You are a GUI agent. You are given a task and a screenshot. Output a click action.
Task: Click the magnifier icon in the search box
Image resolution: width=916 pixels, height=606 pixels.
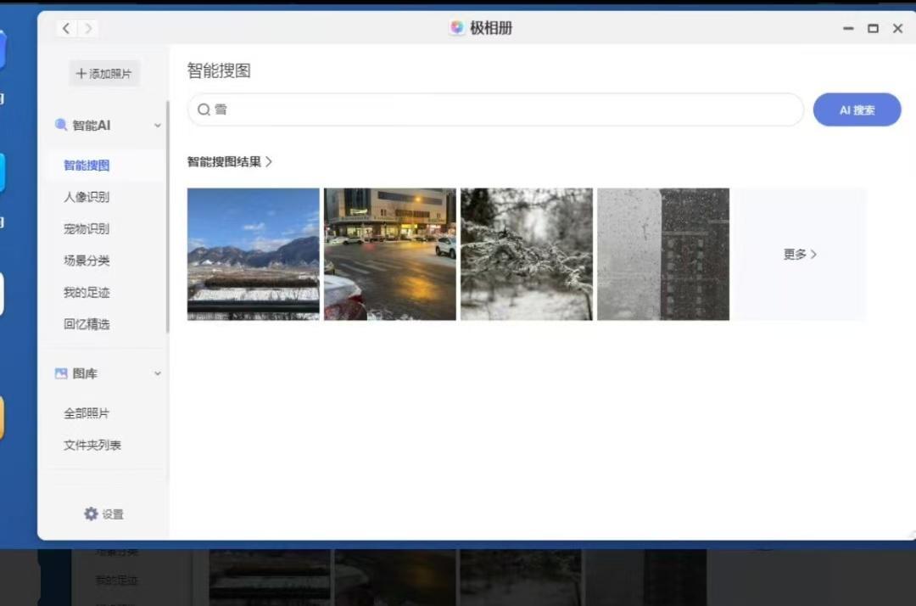[x=204, y=109]
